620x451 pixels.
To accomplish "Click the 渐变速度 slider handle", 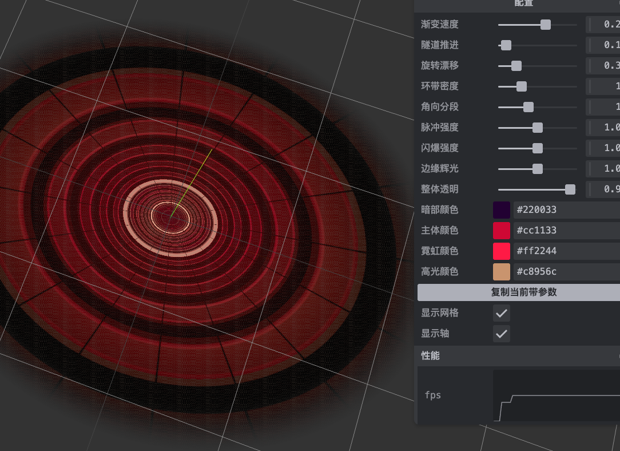I will point(546,25).
